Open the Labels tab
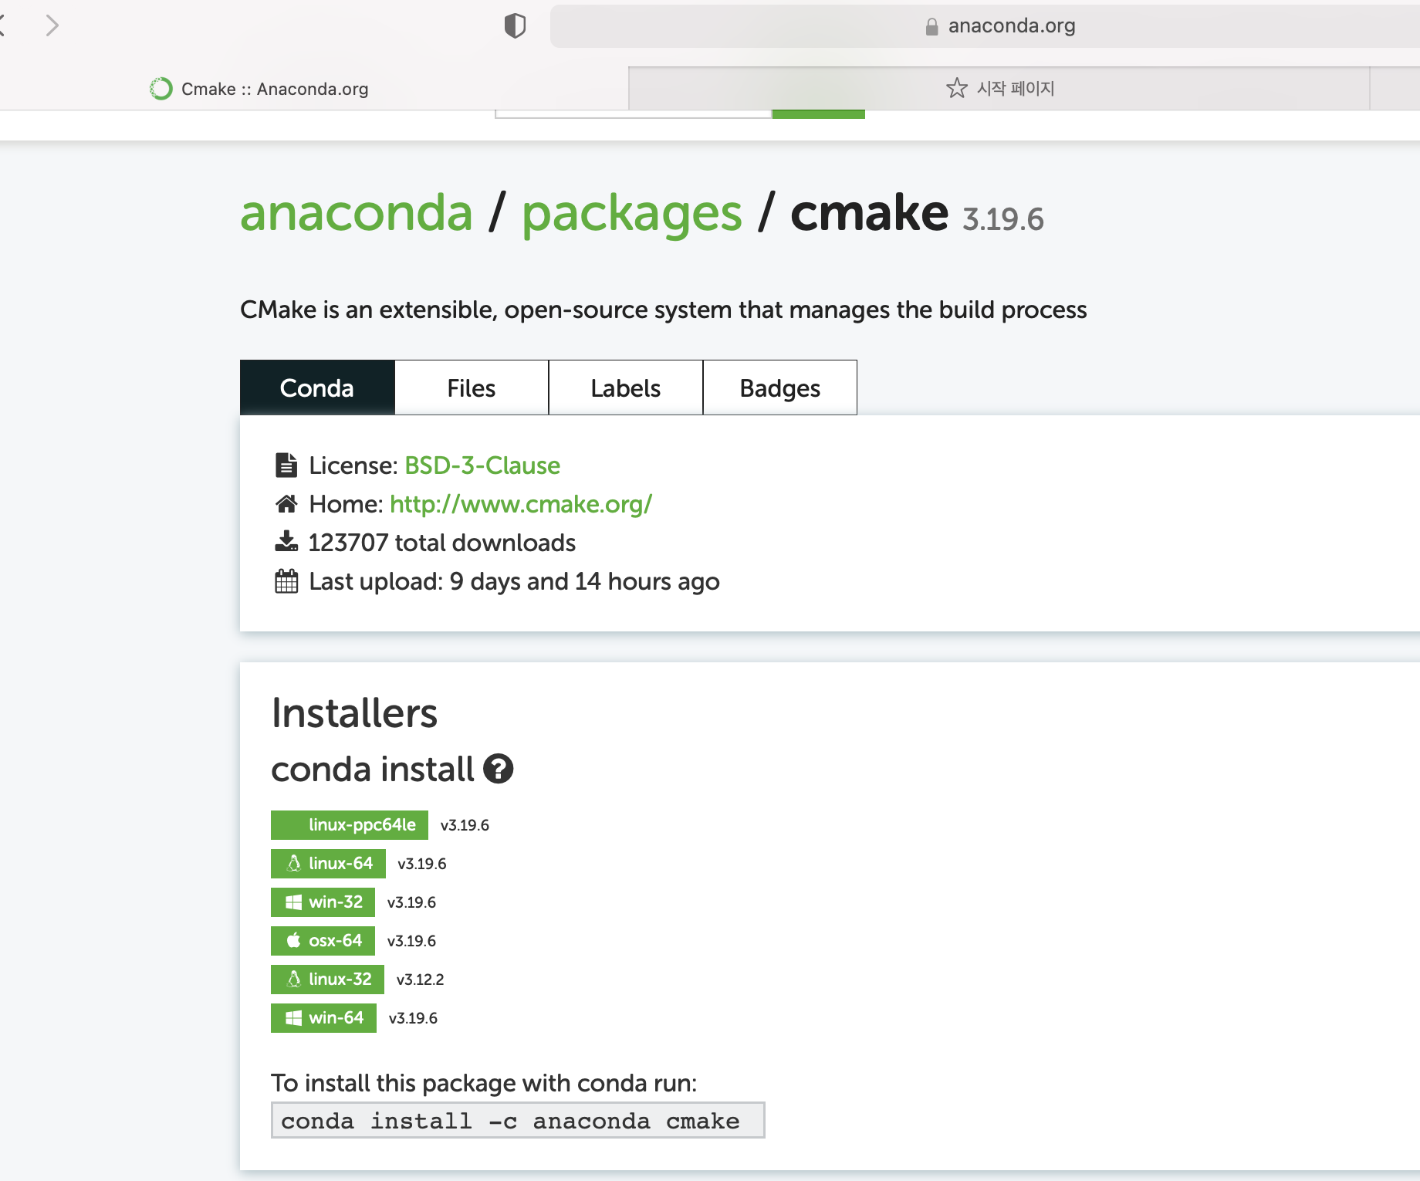Viewport: 1420px width, 1181px height. click(x=626, y=387)
